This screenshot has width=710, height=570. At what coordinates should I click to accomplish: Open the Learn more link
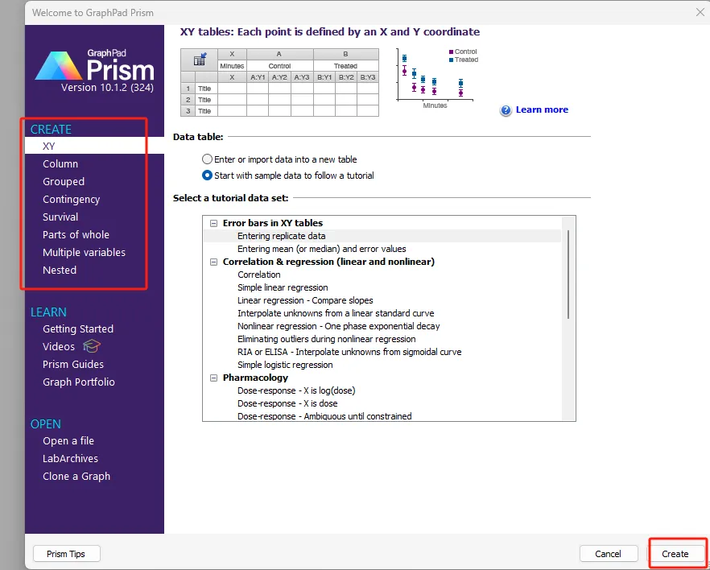tap(542, 110)
